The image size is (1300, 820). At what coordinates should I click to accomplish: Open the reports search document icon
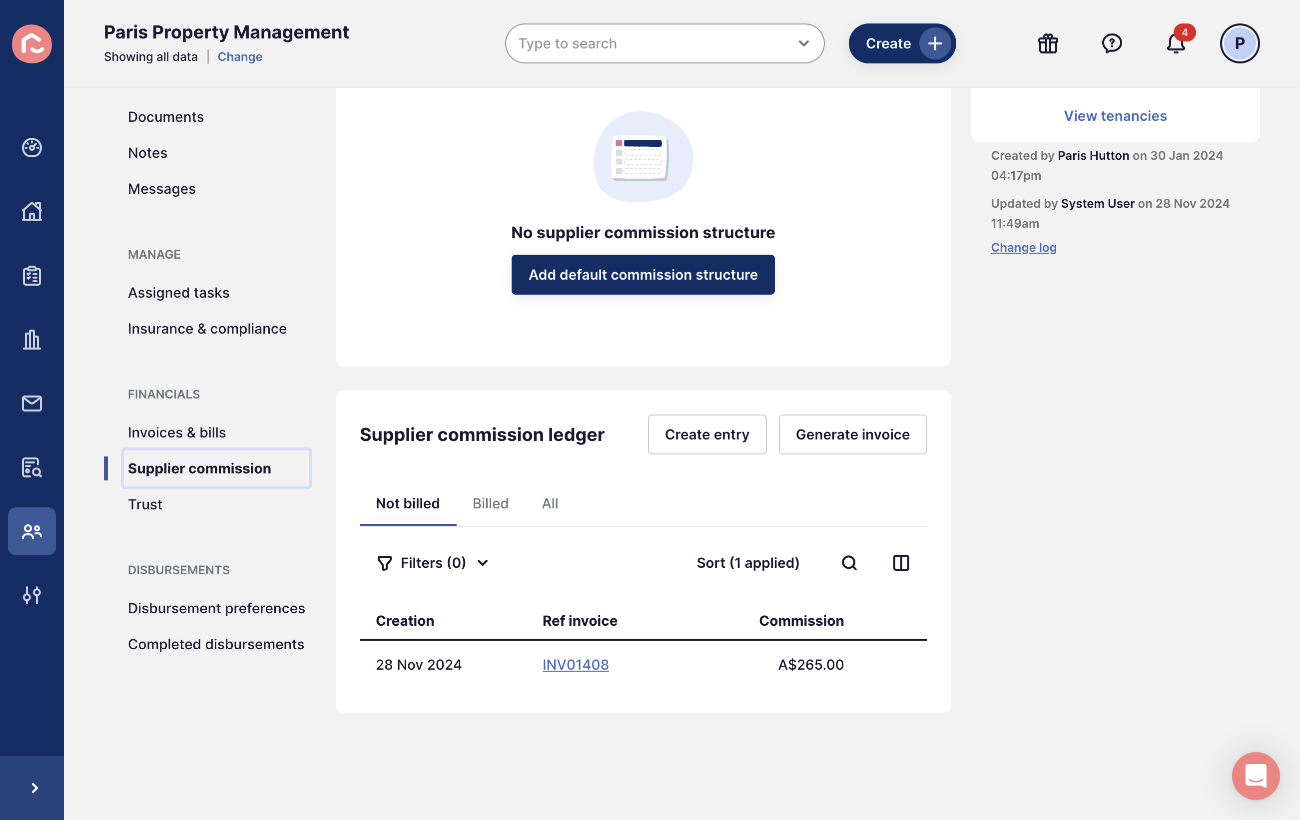coord(32,467)
